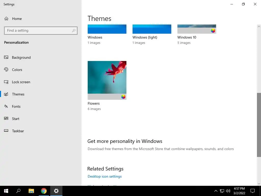Click the Lock screen icon
Image resolution: width=261 pixels, height=196 pixels.
[x=6, y=82]
